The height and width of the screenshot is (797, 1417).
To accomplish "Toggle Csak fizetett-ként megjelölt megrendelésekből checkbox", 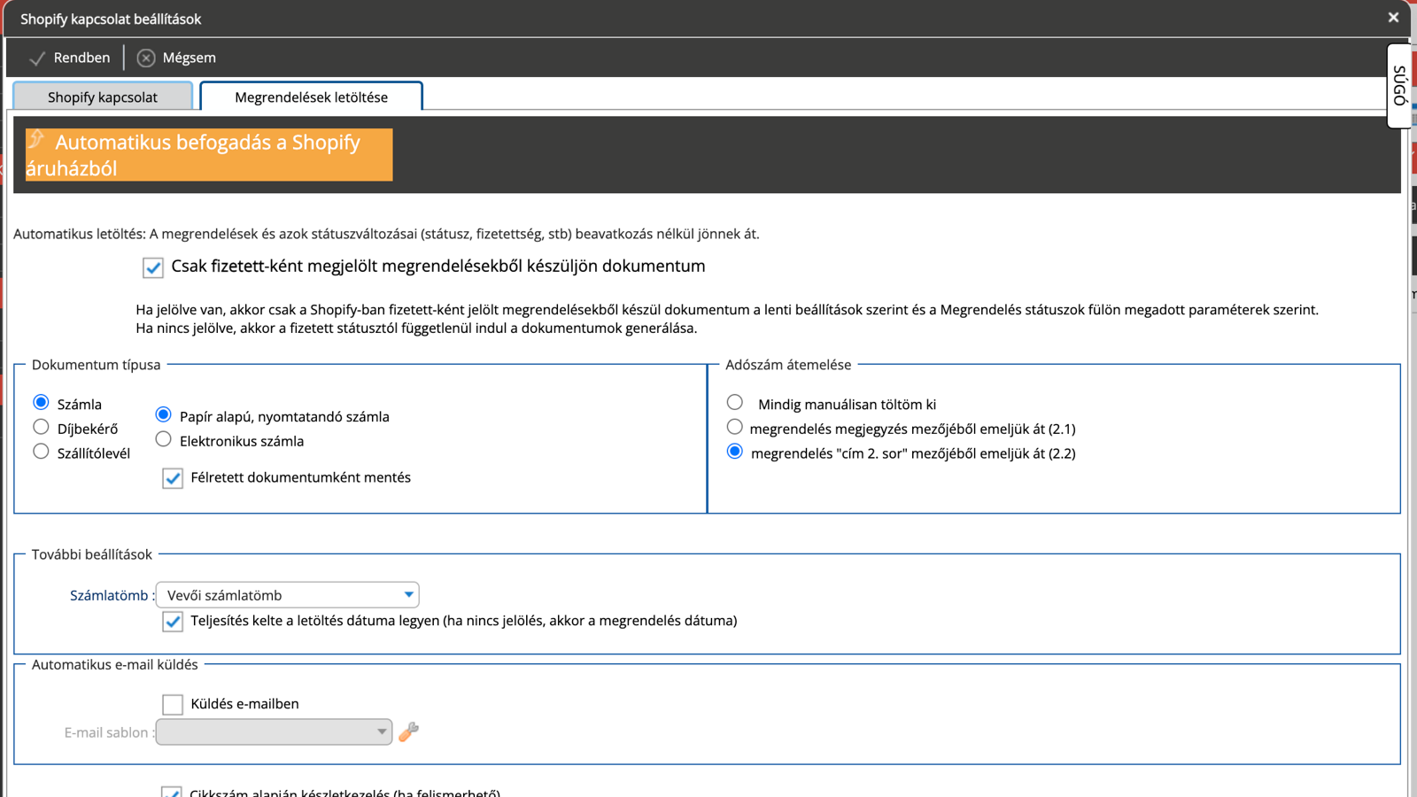I will coord(153,267).
